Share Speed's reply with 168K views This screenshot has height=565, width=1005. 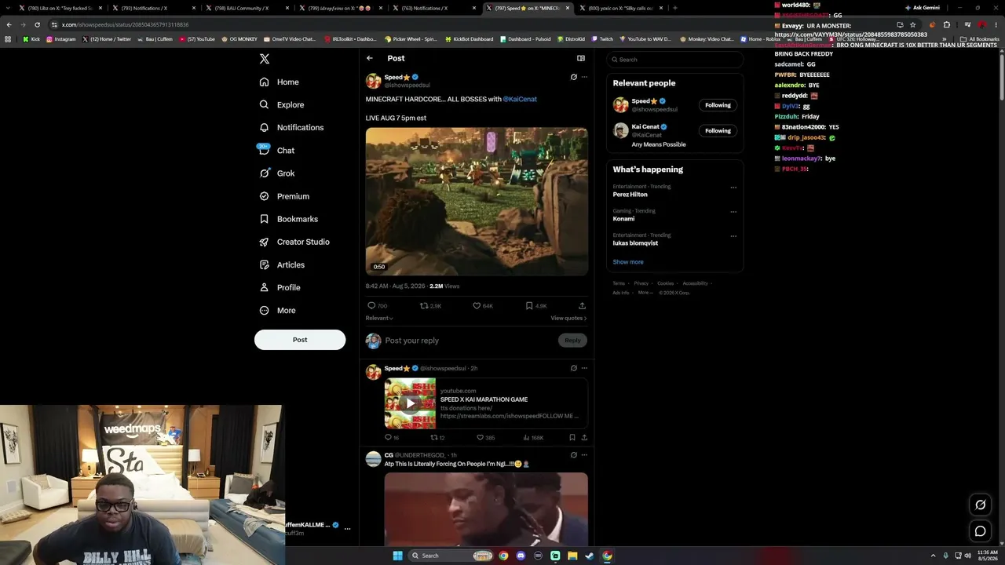(584, 438)
